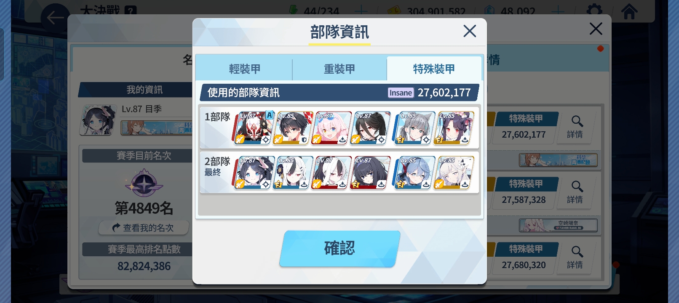679x303 pixels.
Task: Add more AP with the plus icon
Action: pyautogui.click(x=361, y=11)
